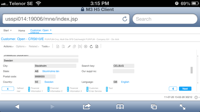Click the scroll up arrow at panel edge
The image size is (200, 112).
(x=198, y=56)
